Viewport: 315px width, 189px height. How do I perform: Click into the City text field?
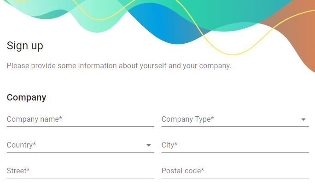[x=235, y=145]
